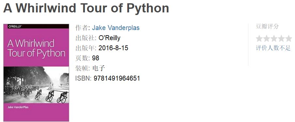Click the fourth rating star
This screenshot has width=295, height=122.
point(281,38)
